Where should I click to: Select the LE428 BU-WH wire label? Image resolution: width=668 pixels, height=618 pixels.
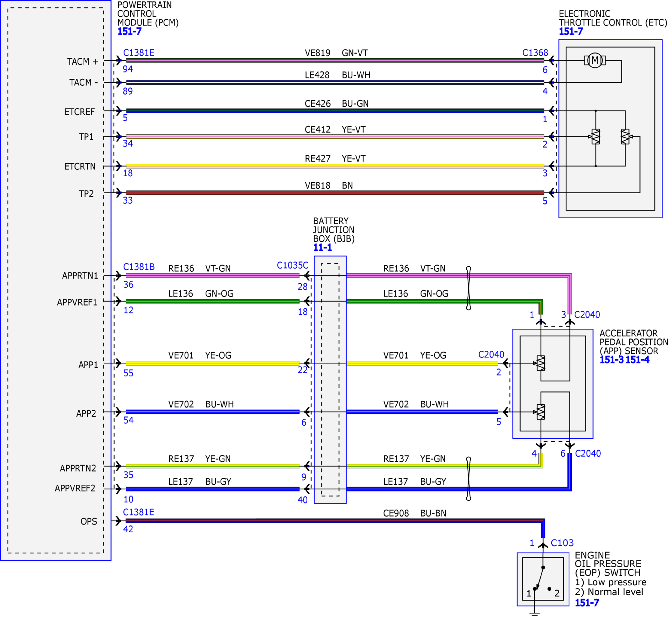tap(337, 75)
